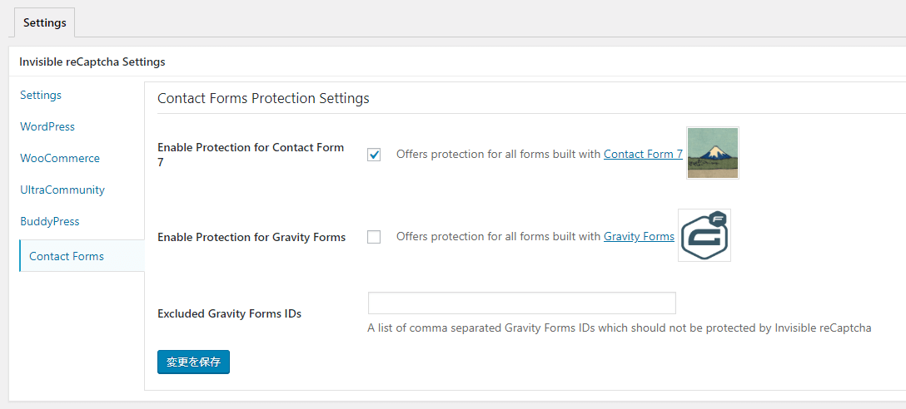Select Settings in the left sidebar
Screen dimensions: 906x409
(x=41, y=95)
